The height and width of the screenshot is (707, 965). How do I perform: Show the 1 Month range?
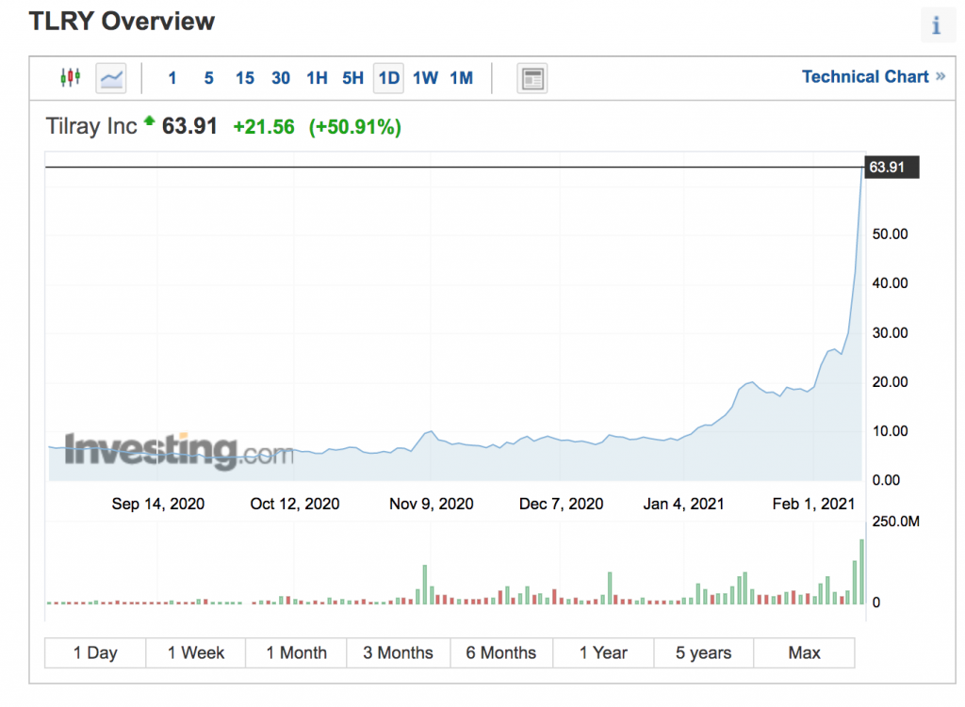click(x=296, y=653)
